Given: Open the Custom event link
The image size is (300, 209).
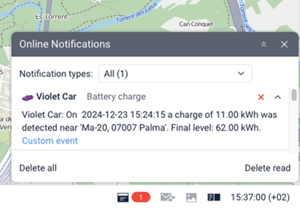Looking at the screenshot, I should point(50,141).
